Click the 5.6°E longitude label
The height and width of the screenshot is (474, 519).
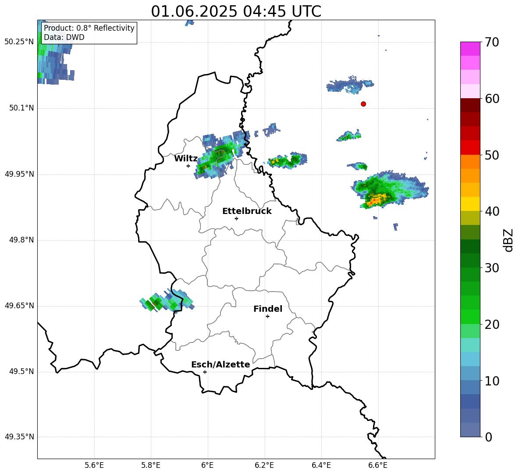point(94,465)
